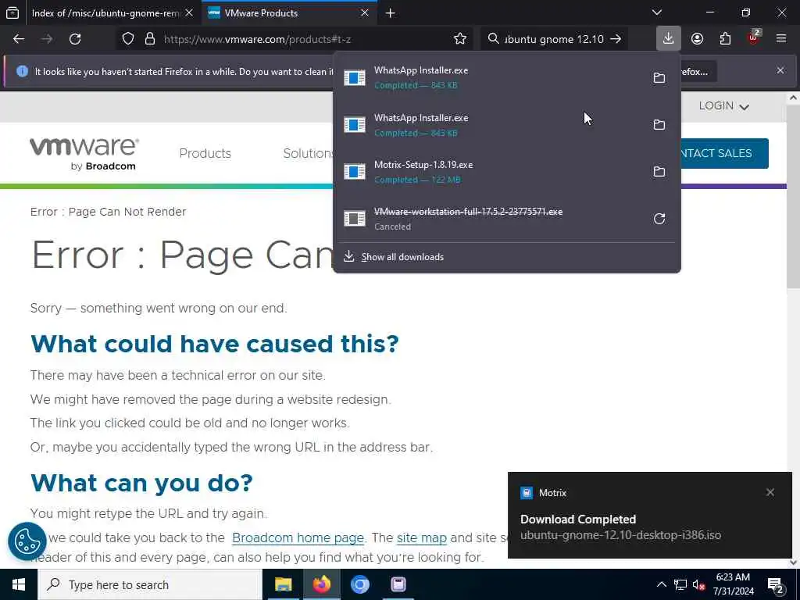800x600 pixels.
Task: Click the Firefox back arrow
Action: click(19, 39)
